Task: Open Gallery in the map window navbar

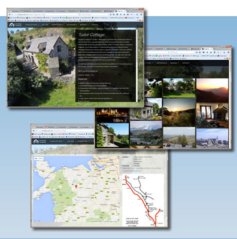Action: pos(71,142)
